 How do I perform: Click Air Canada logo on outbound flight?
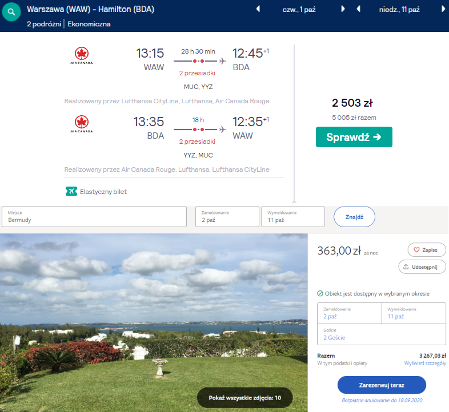pos(82,56)
